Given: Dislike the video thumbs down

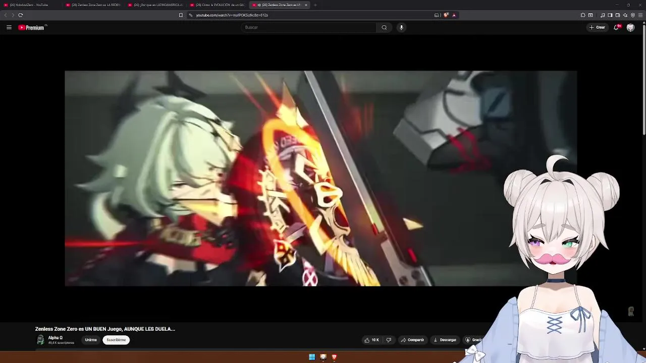Looking at the screenshot, I should [x=389, y=340].
